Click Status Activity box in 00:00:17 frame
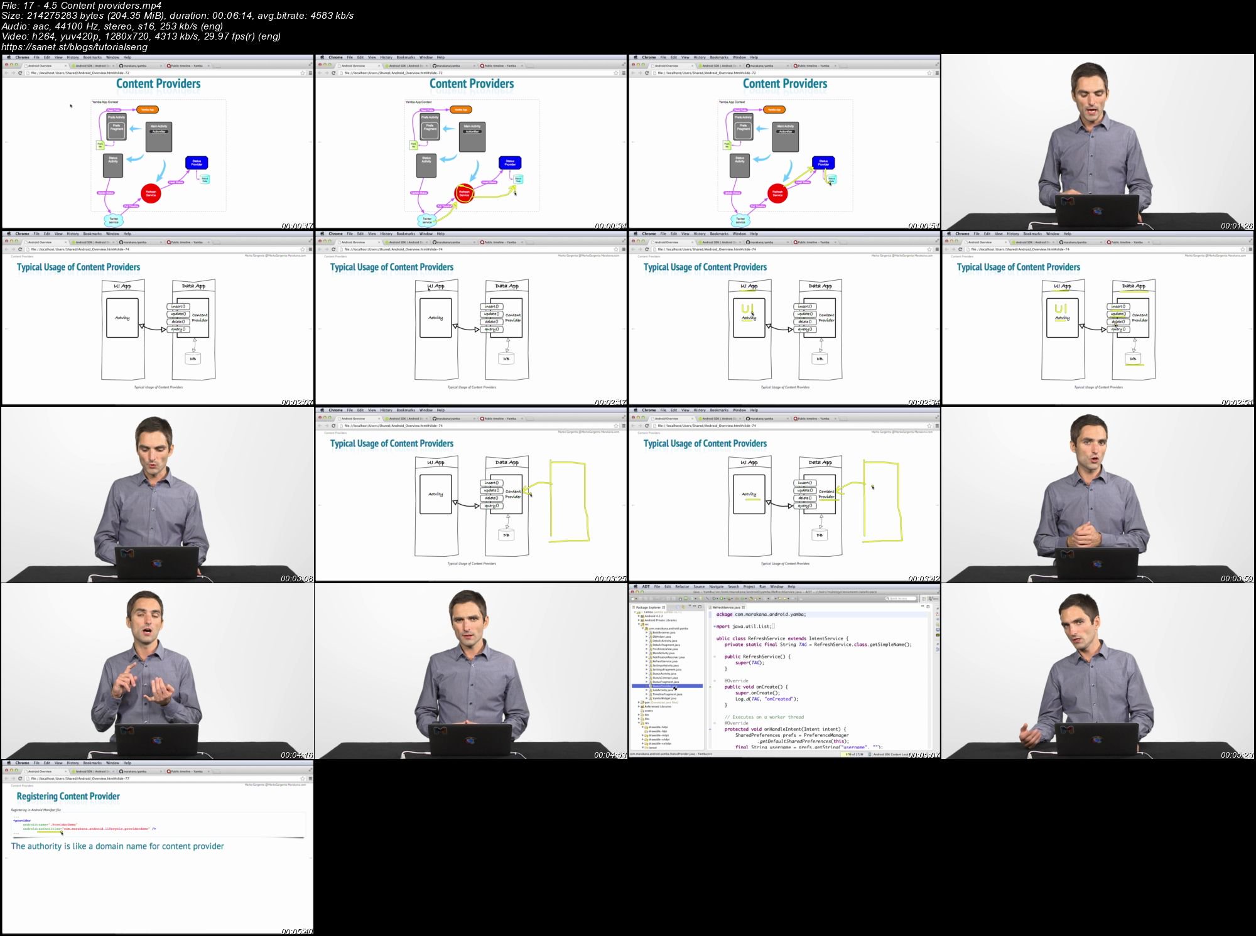The height and width of the screenshot is (936, 1256). point(113,166)
